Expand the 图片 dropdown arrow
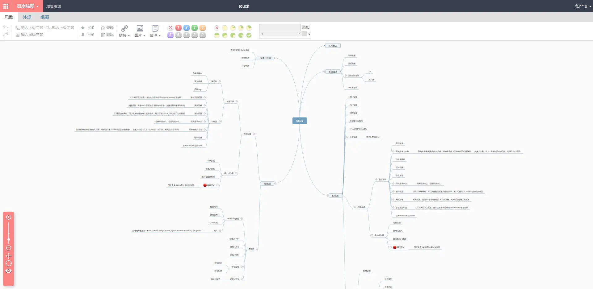593x289 pixels. 144,35
